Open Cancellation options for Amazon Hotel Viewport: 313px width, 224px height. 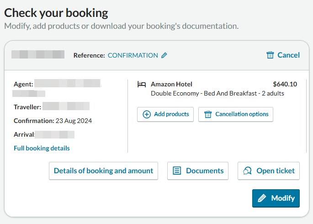point(235,114)
